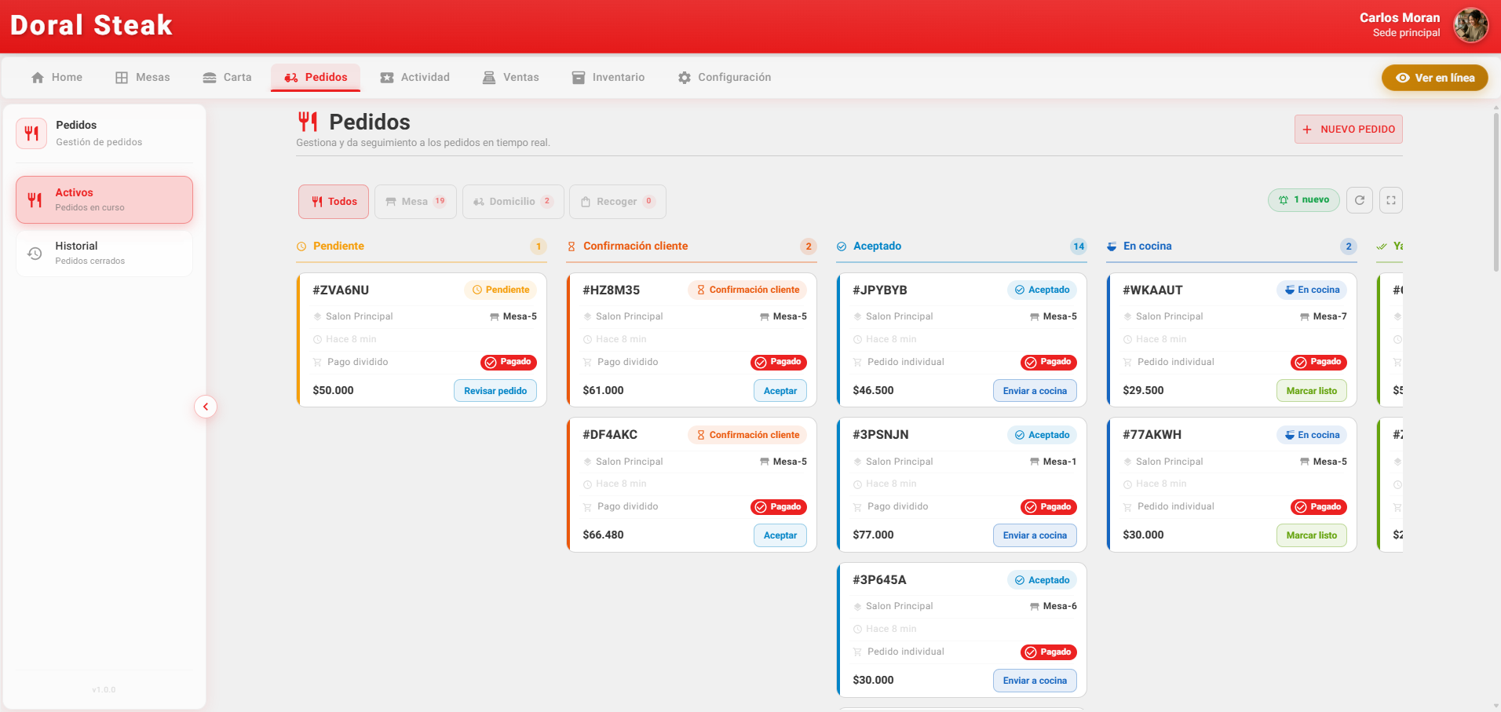Click En cocina status chip on #WKAAUT
The image size is (1501, 712).
click(1312, 290)
